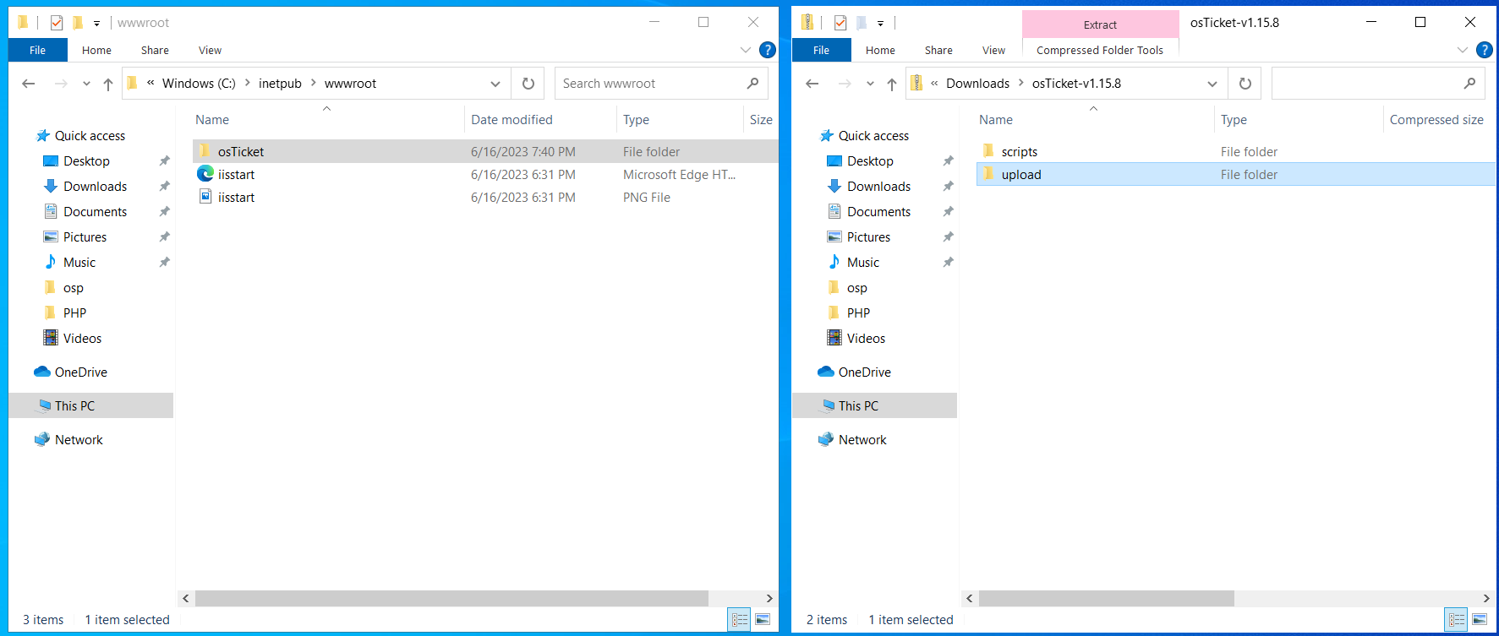
Task: Open View tab in osTicket-v1.15.8 window
Action: click(x=993, y=50)
